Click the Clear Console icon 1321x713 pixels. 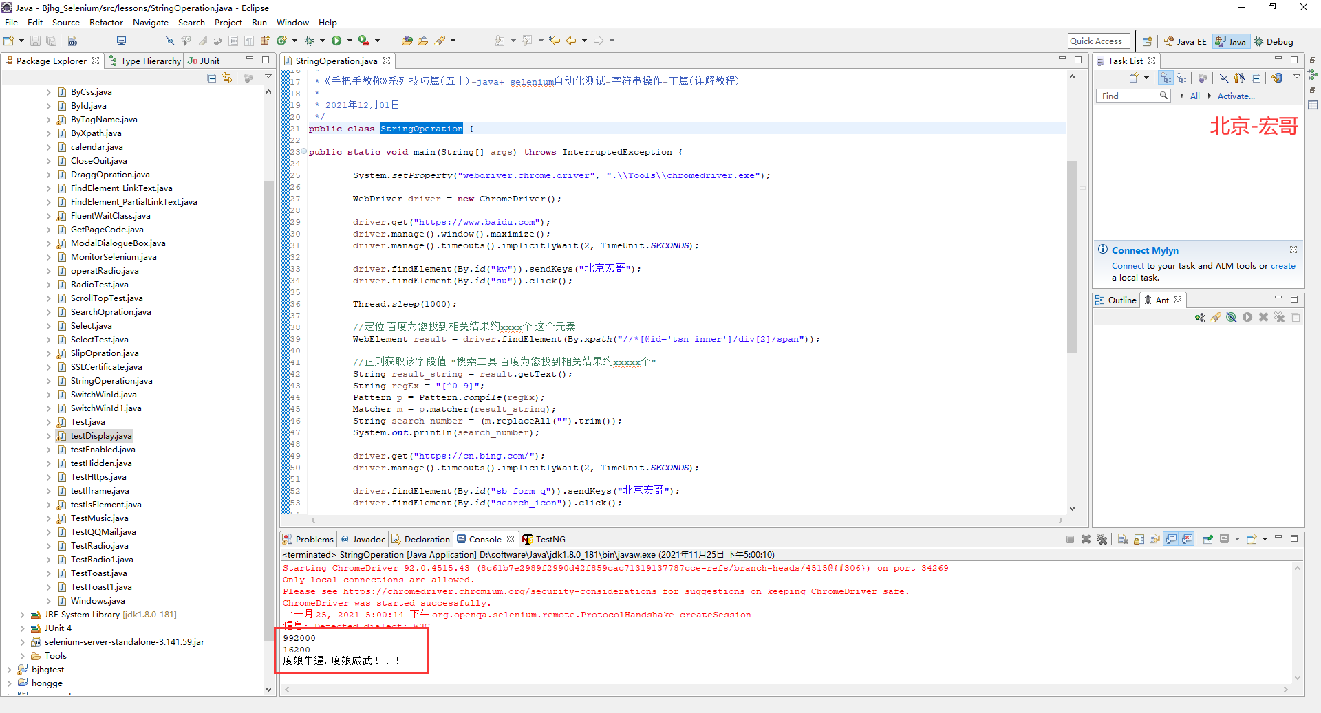coord(1123,539)
